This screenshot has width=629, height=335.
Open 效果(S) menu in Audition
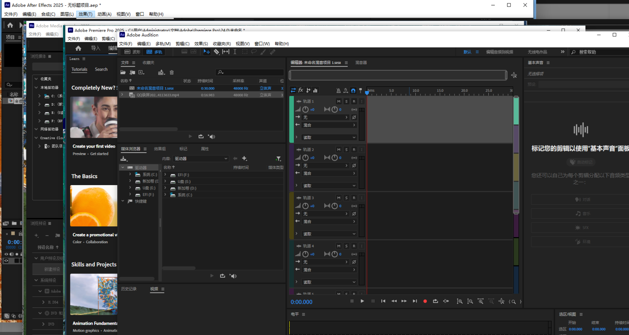click(x=201, y=44)
